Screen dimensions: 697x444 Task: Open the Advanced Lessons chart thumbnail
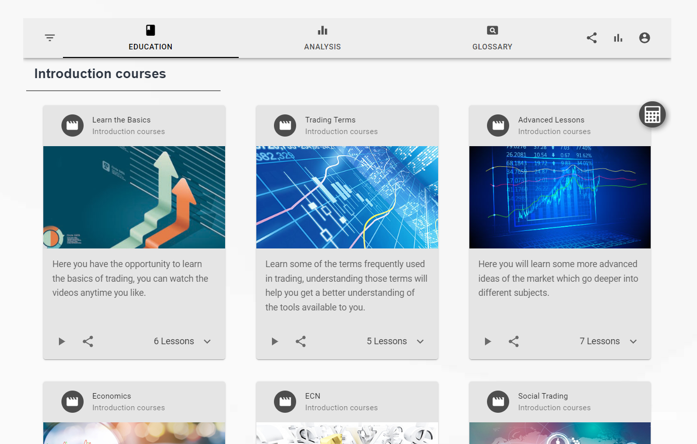[x=560, y=197]
